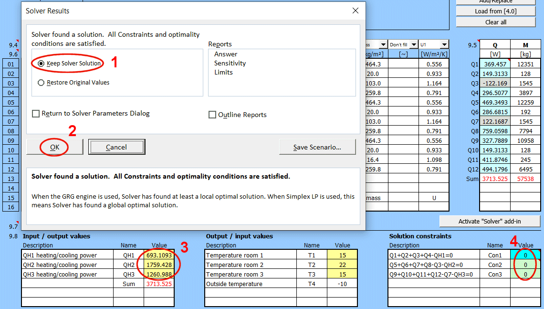This screenshot has width=544, height=309.
Task: Open the mass column dropdown arrow
Action: point(383,44)
